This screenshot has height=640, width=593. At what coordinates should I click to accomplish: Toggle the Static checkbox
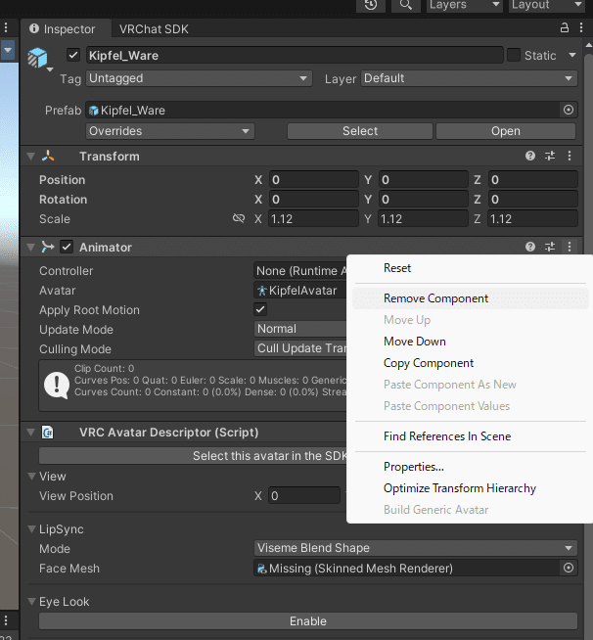pos(514,56)
